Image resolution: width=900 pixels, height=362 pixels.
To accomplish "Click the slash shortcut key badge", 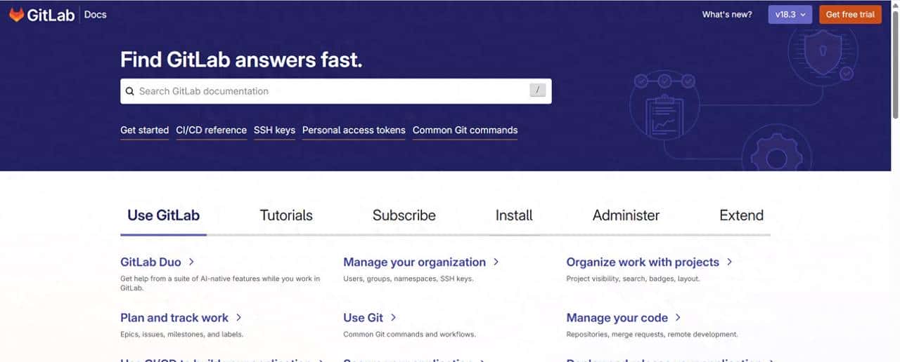I will click(x=538, y=90).
